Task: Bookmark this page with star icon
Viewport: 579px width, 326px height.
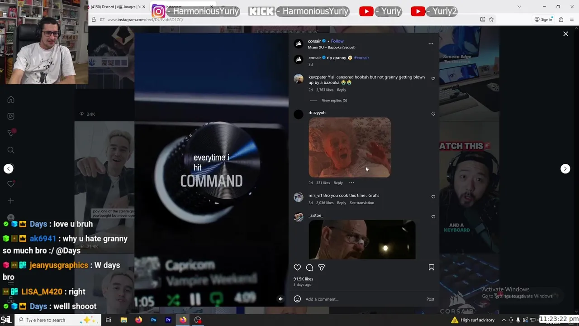Action: (491, 19)
